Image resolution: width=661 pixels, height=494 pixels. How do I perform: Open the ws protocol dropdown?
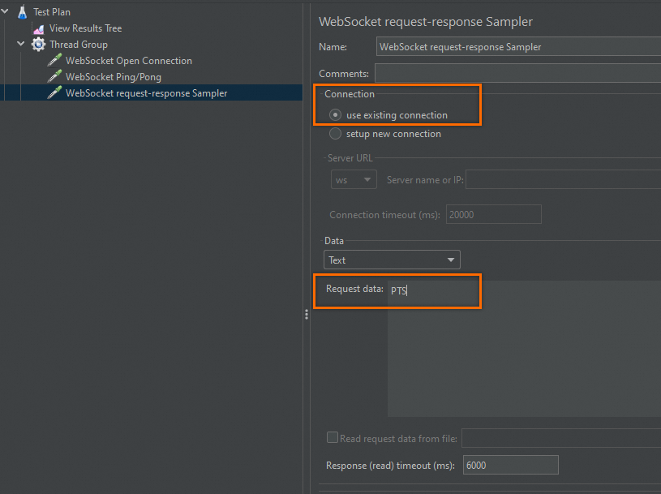[354, 180]
